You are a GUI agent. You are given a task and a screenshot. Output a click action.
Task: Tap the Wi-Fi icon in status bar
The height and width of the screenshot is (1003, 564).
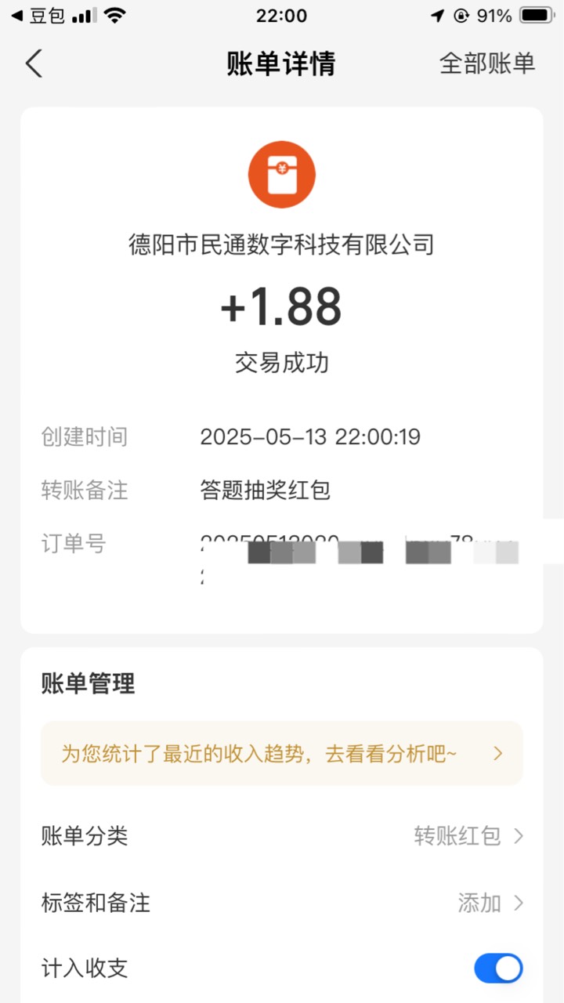tap(116, 16)
